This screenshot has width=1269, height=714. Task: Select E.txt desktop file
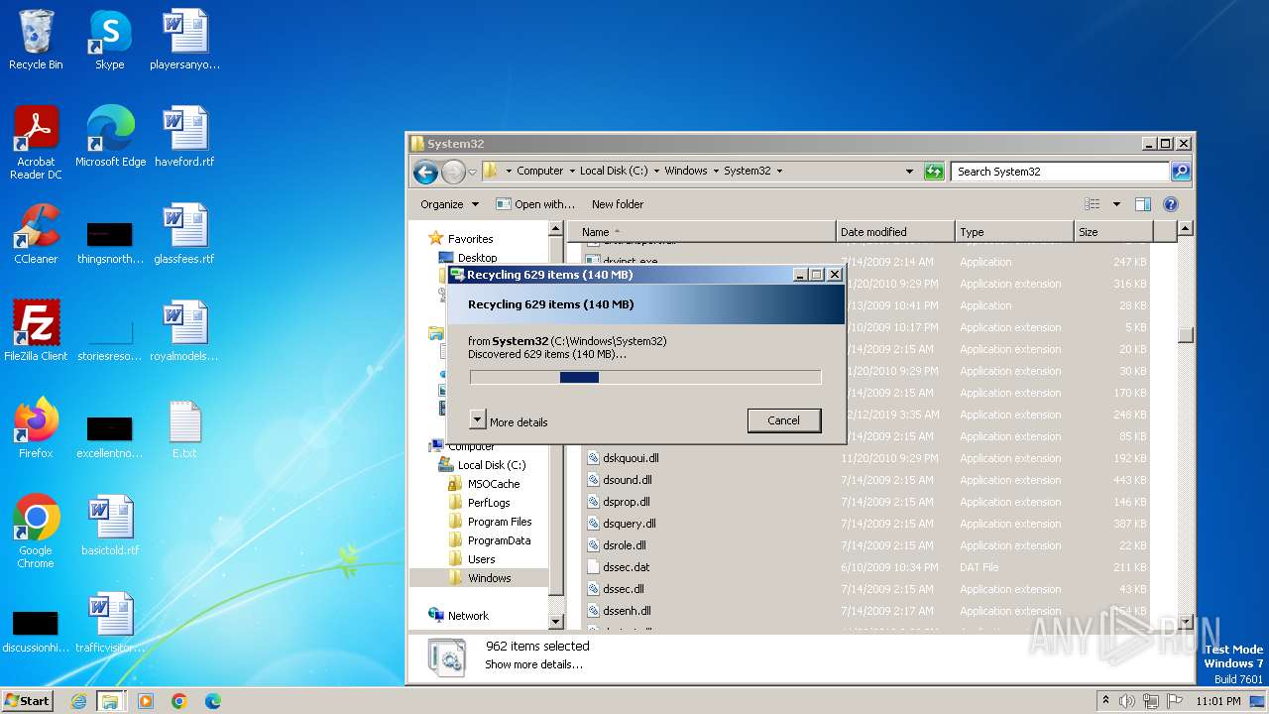tap(184, 428)
